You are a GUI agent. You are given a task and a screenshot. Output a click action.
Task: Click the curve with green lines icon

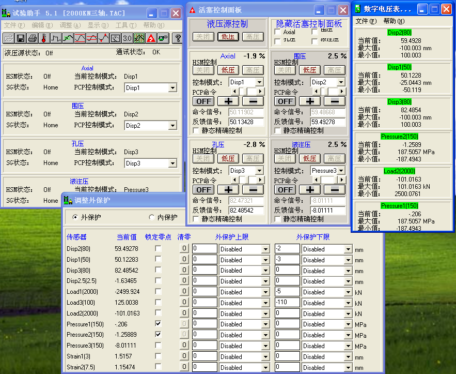click(x=68, y=38)
